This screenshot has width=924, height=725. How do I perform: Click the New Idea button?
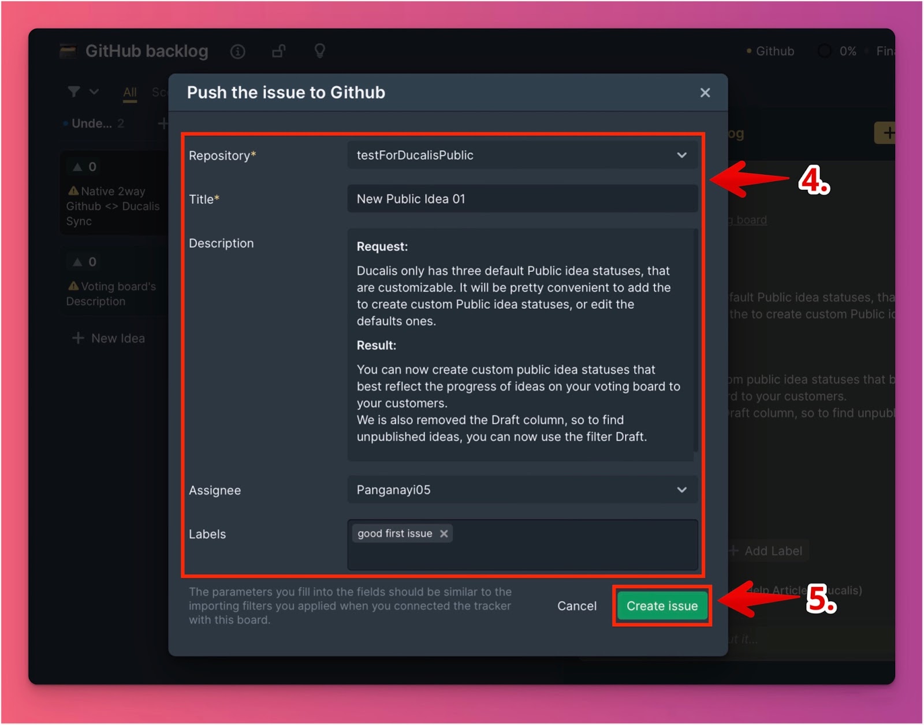pos(109,338)
